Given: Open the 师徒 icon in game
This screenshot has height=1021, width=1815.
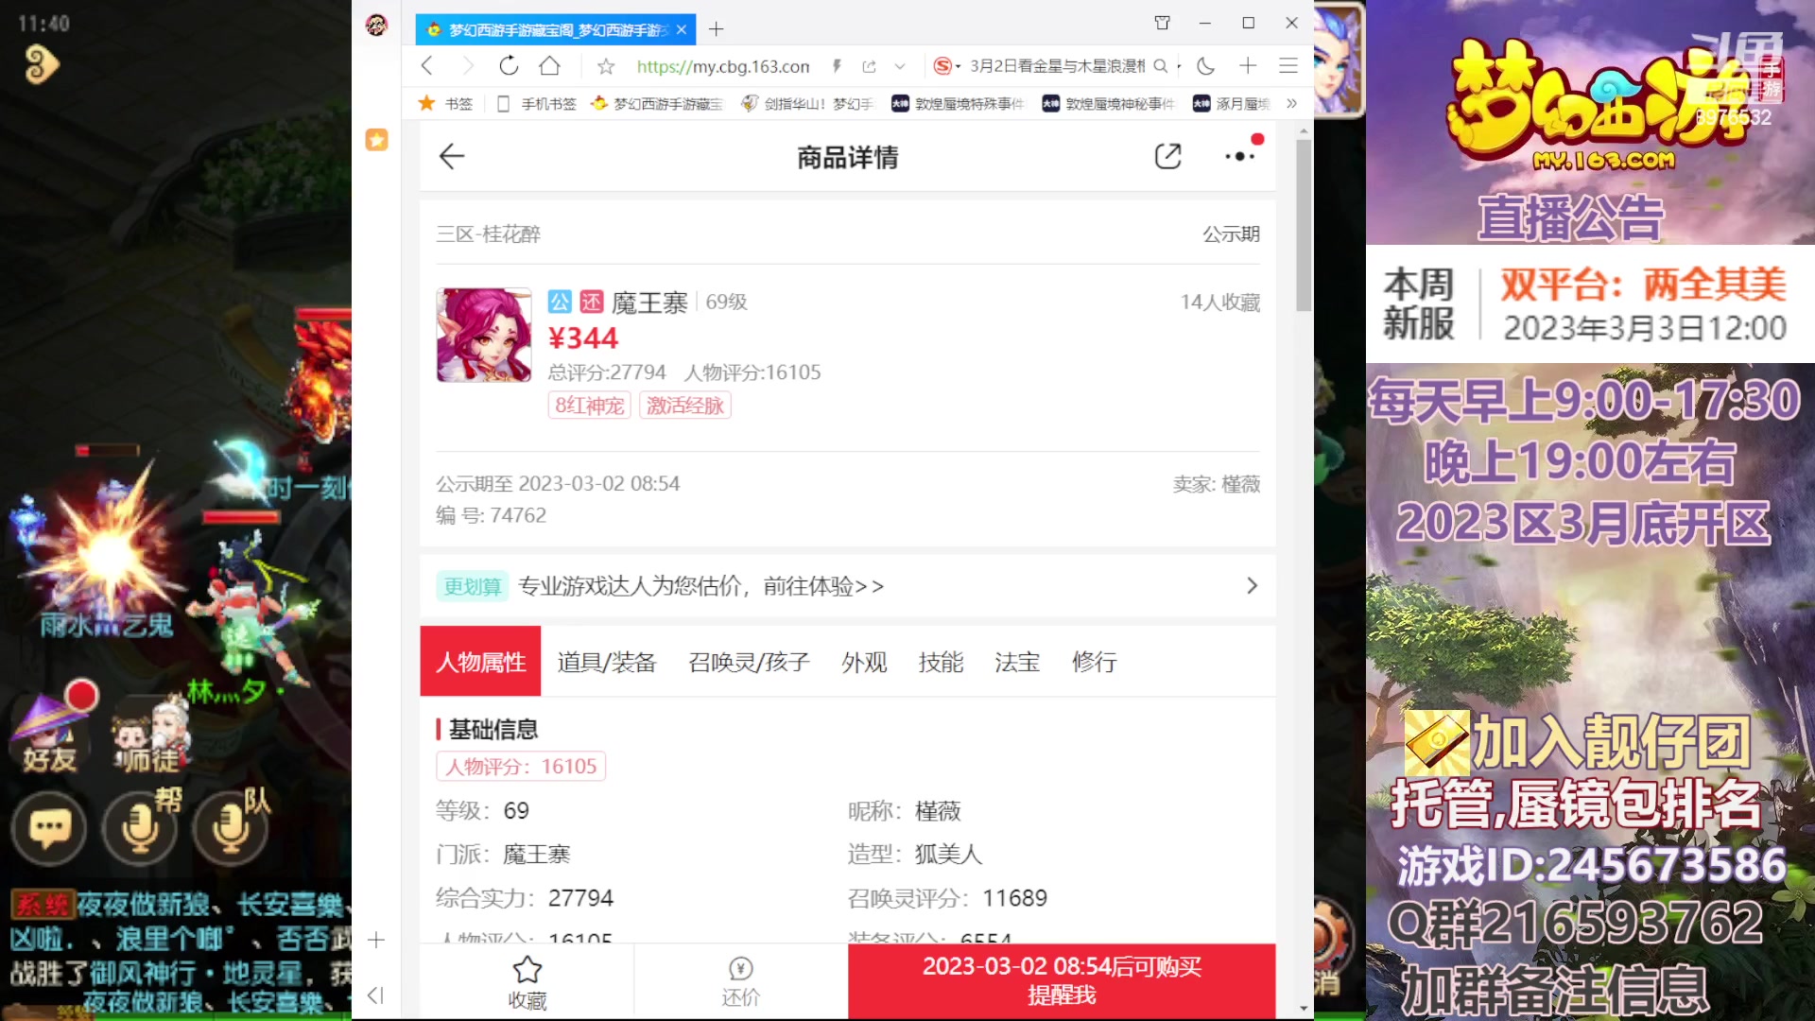Looking at the screenshot, I should click(149, 735).
